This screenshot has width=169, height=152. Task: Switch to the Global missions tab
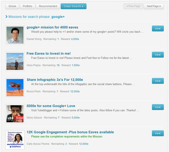(12, 6)
